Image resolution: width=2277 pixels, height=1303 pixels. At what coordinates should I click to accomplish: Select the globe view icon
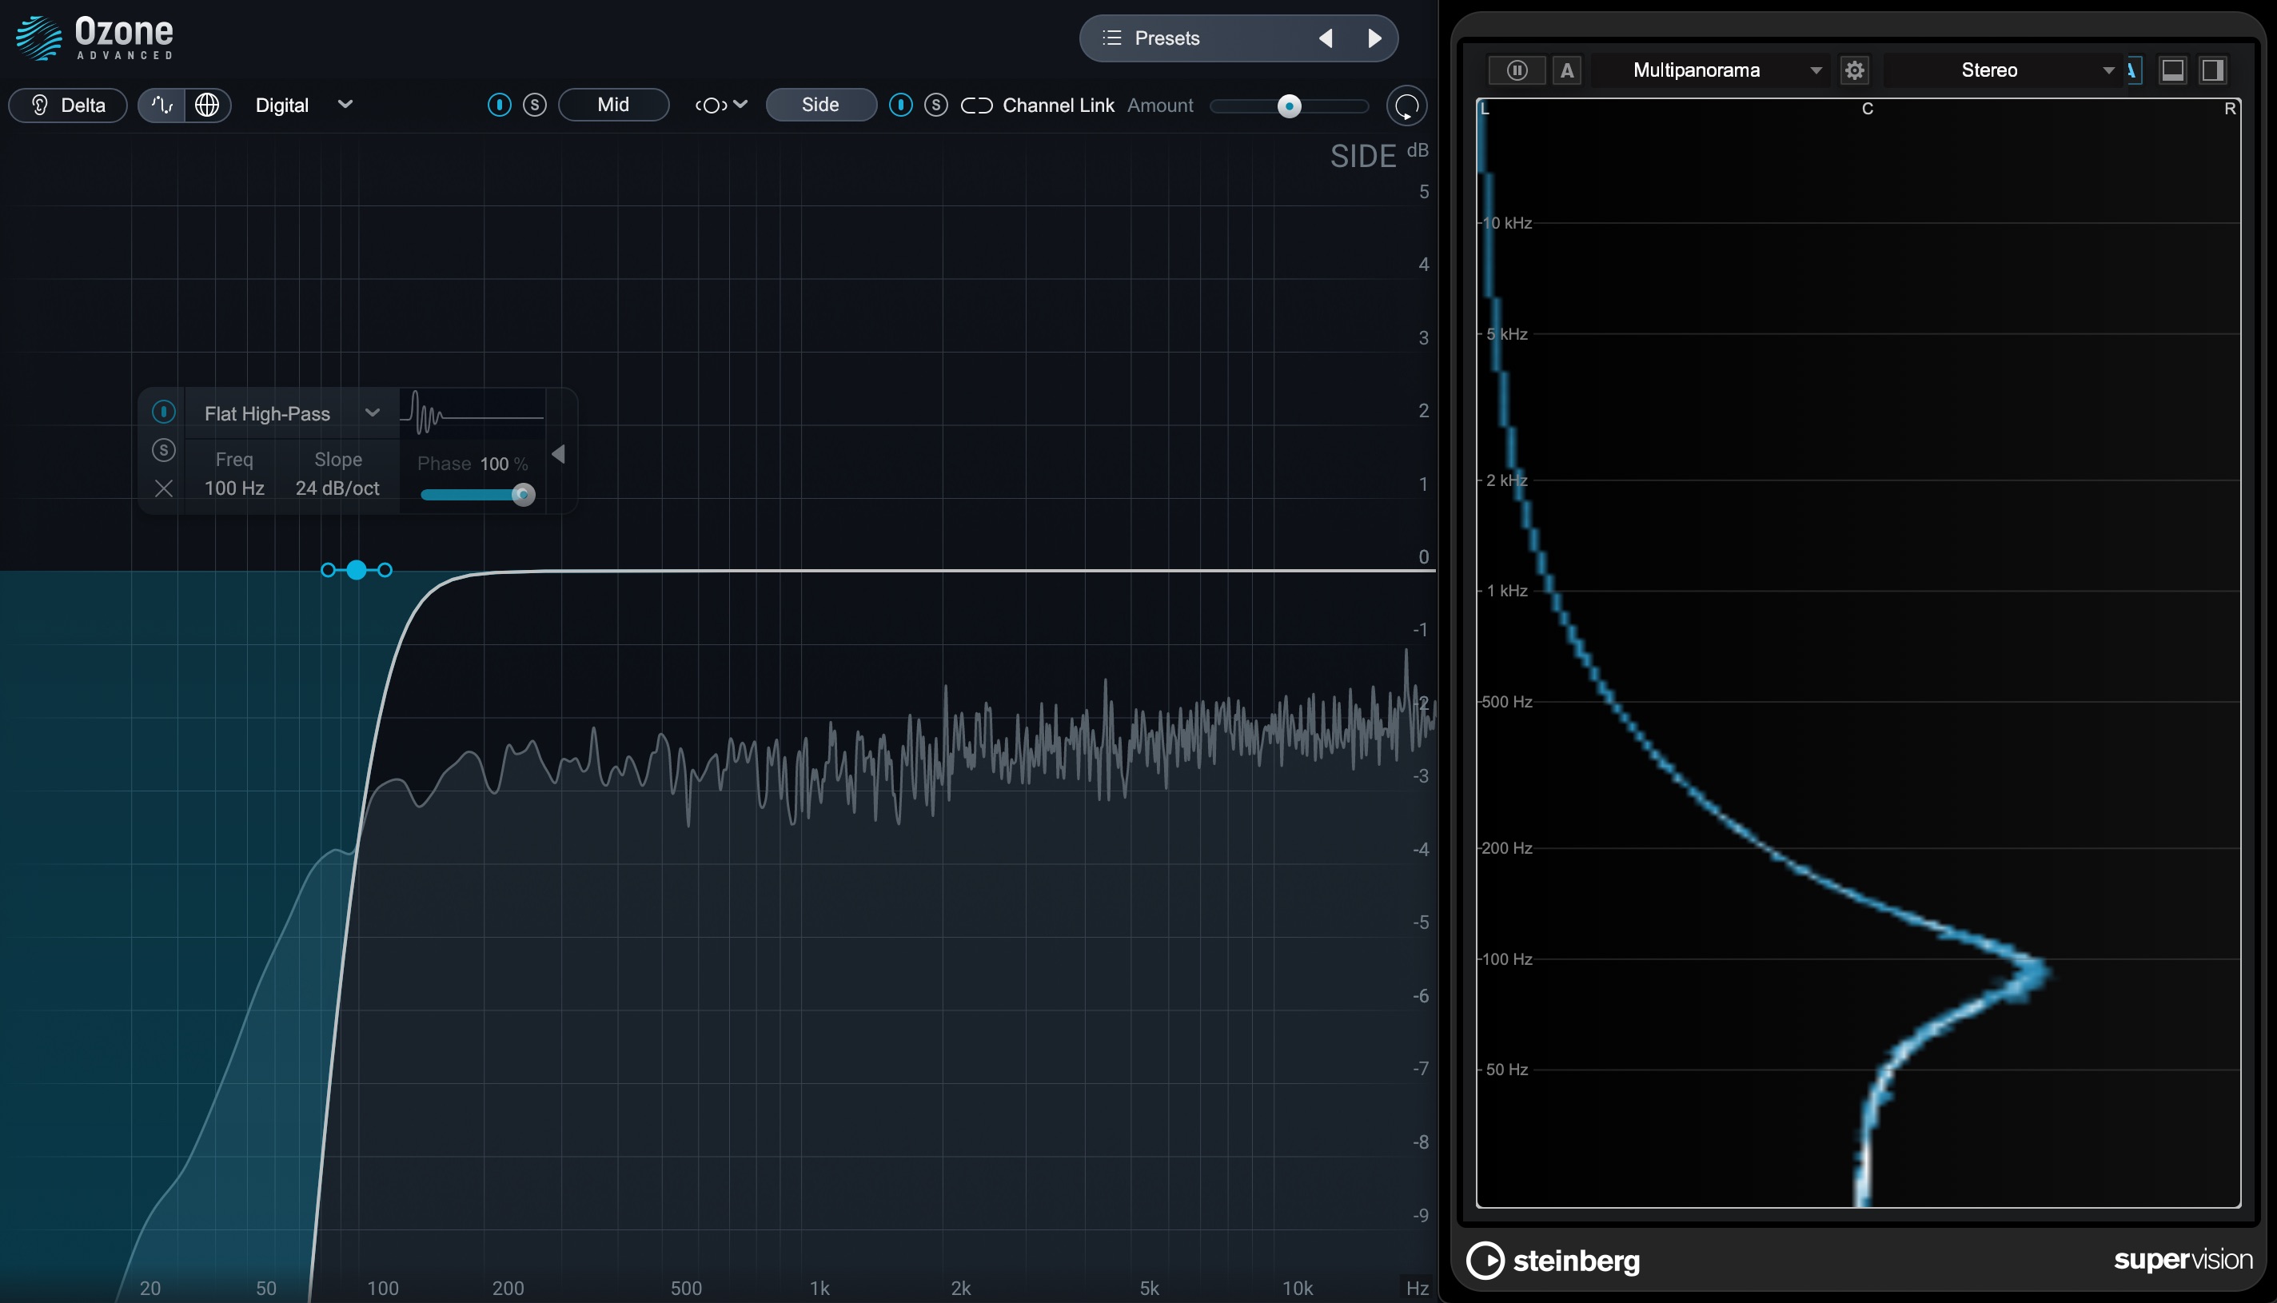pos(207,105)
